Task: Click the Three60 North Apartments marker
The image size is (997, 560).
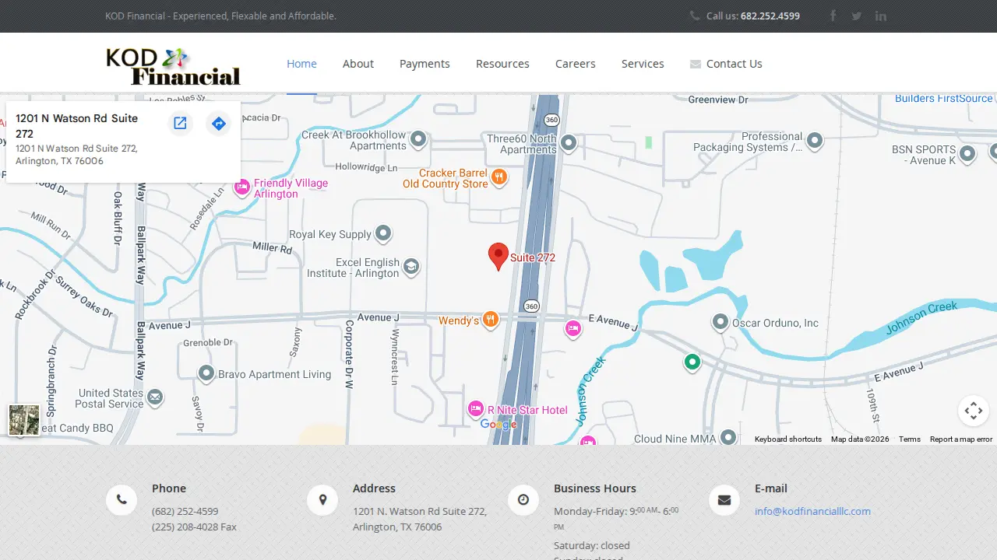Action: click(x=569, y=143)
